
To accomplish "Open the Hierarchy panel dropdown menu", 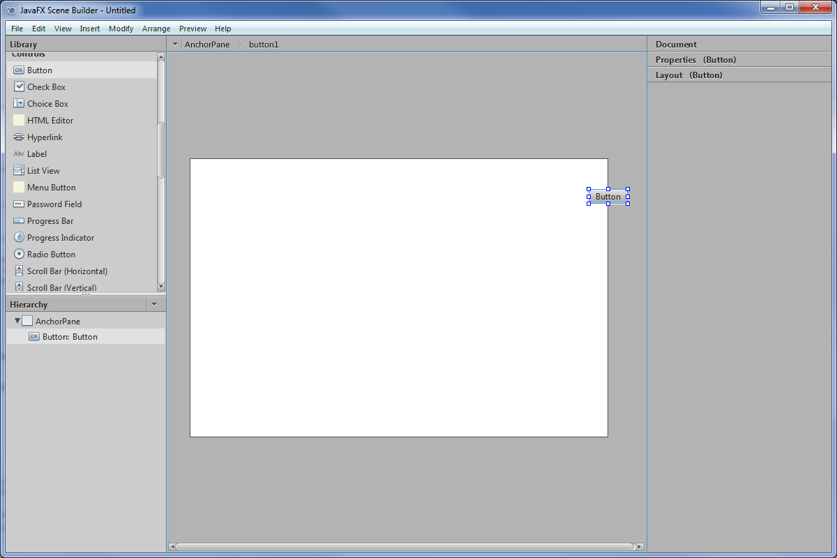I will click(x=154, y=304).
